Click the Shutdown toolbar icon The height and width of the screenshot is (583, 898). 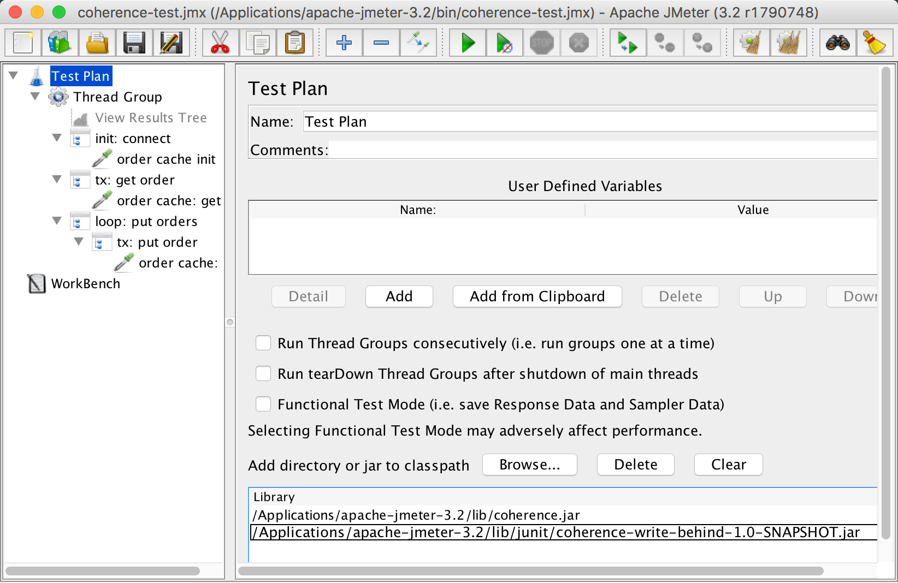point(579,43)
